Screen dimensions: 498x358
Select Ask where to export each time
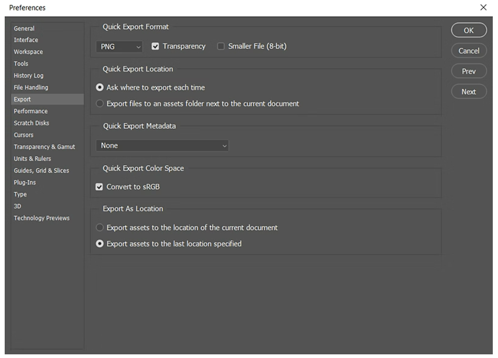(100, 87)
